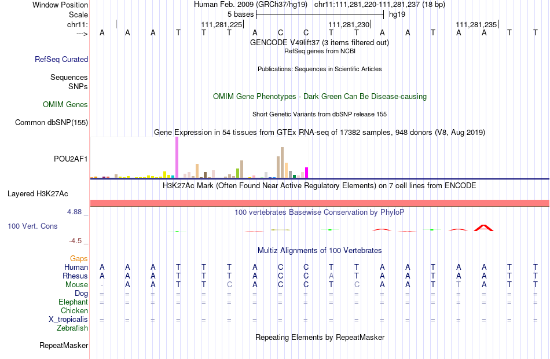This screenshot has height=359, width=550.
Task: Click the 111,281,230 coordinate label
Action: coord(349,24)
